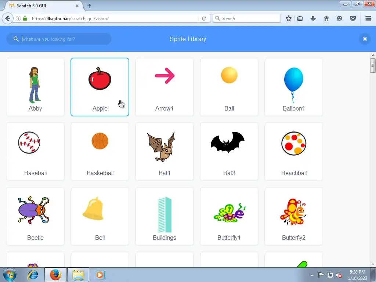Close the Sprite Library with X button
Screen dimensions: 376x282
tap(365, 39)
